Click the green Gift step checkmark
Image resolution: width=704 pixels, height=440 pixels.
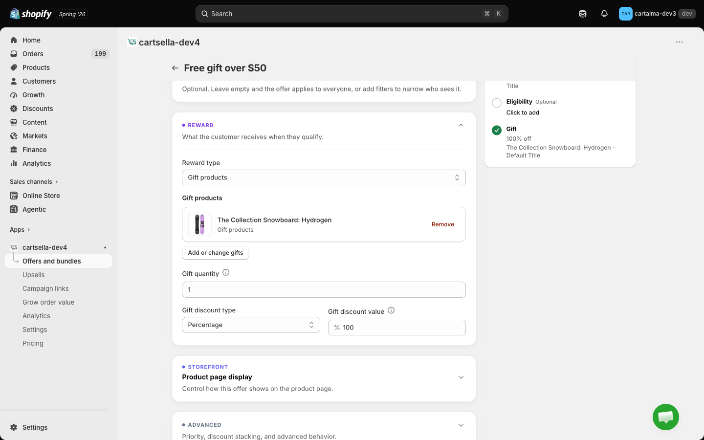click(497, 130)
